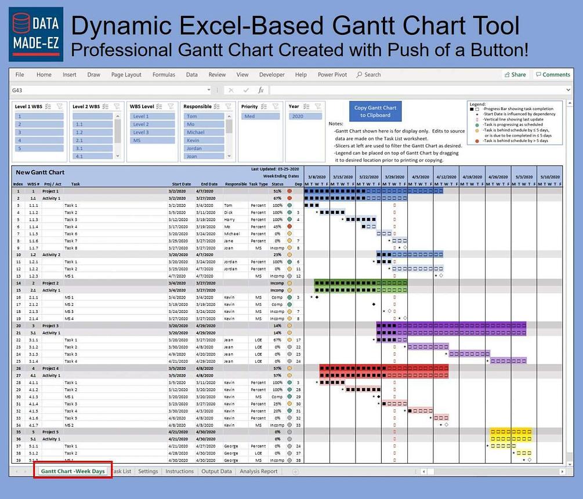583x499 pixels.
Task: Open the Comments pane
Action: tap(553, 75)
